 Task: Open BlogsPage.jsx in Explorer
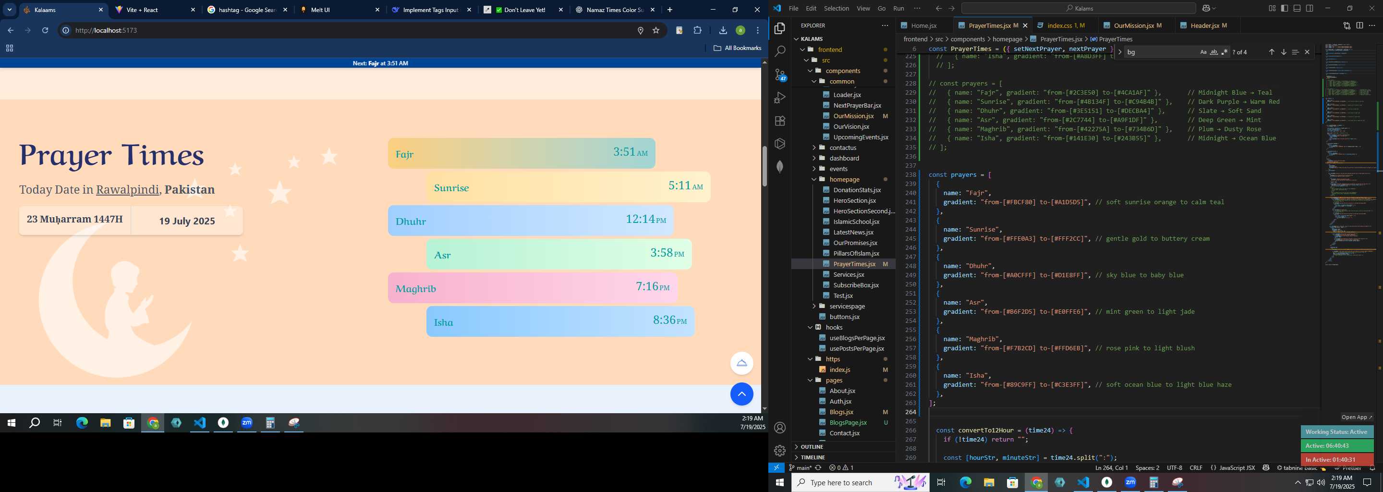click(x=848, y=423)
